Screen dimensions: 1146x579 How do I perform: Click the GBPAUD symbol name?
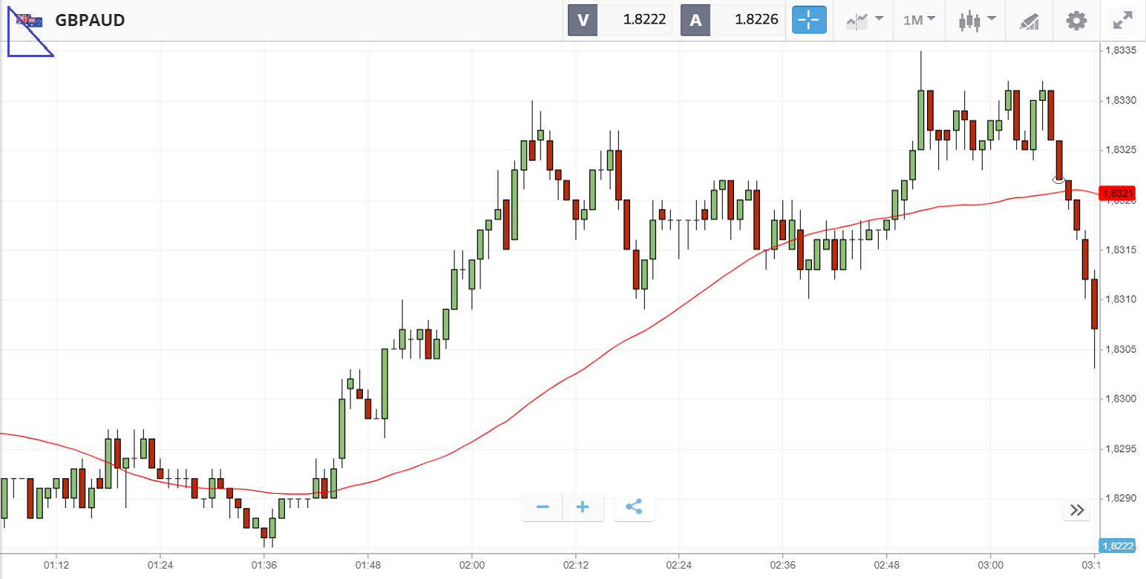(90, 20)
